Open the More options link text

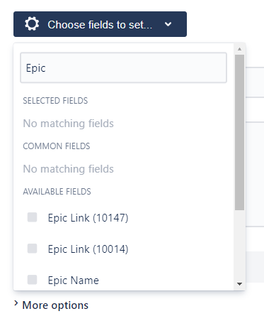click(55, 305)
